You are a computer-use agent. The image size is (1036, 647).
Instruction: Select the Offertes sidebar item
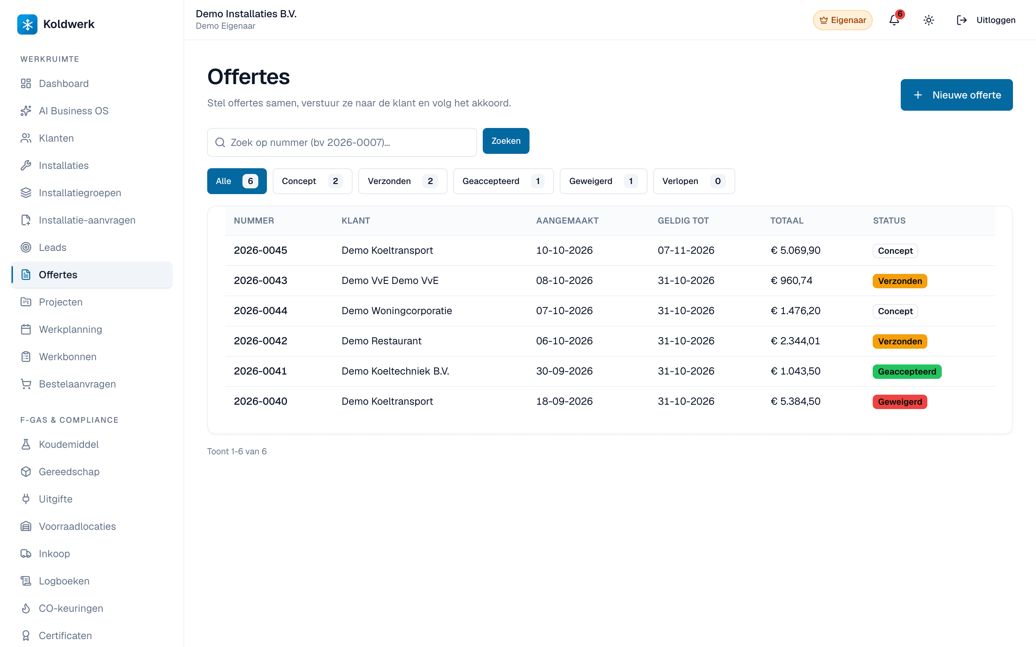pos(92,275)
